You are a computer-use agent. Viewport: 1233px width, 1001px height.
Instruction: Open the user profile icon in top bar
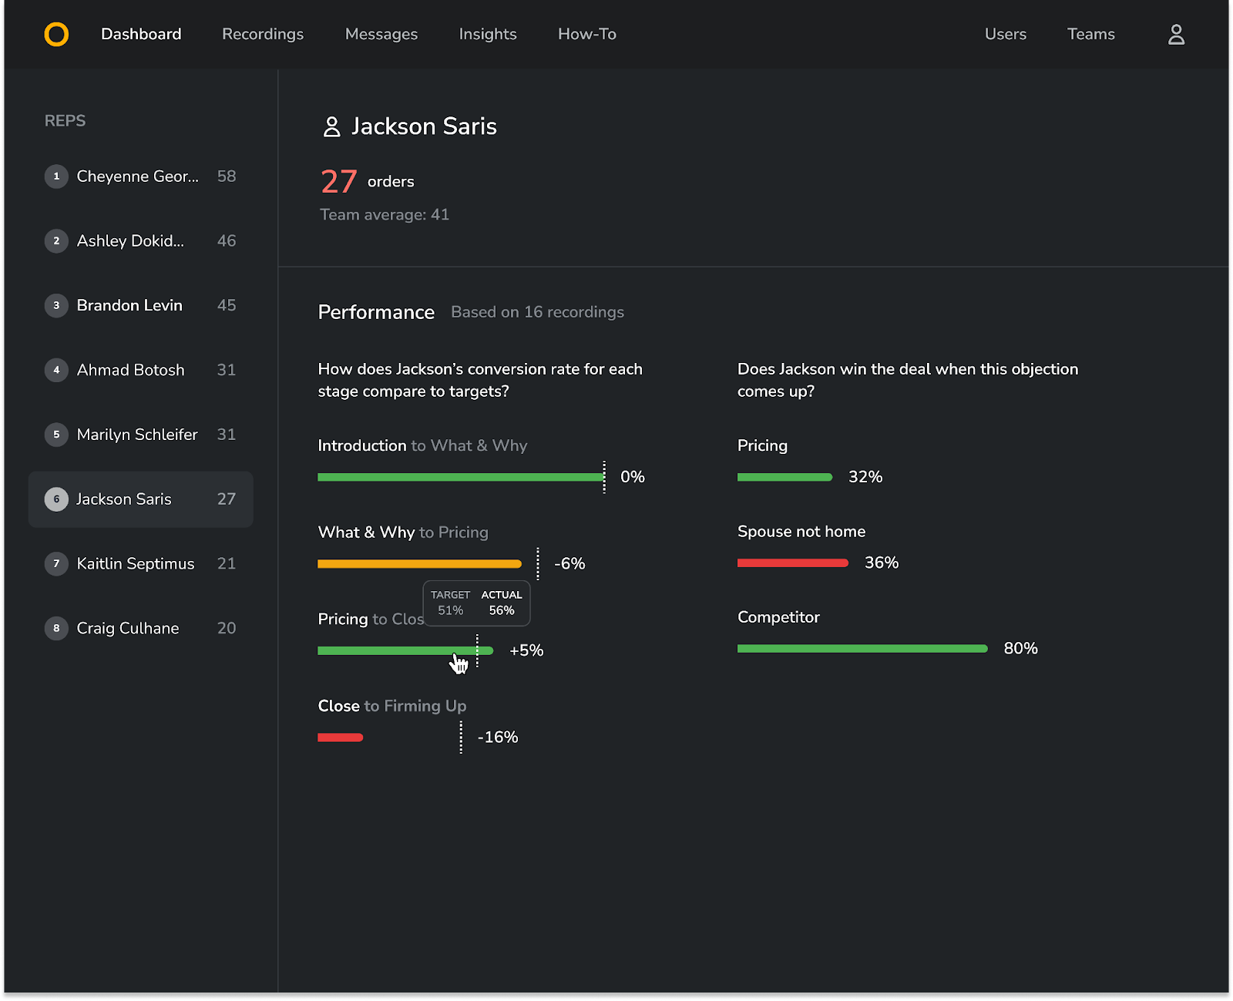1176,35
